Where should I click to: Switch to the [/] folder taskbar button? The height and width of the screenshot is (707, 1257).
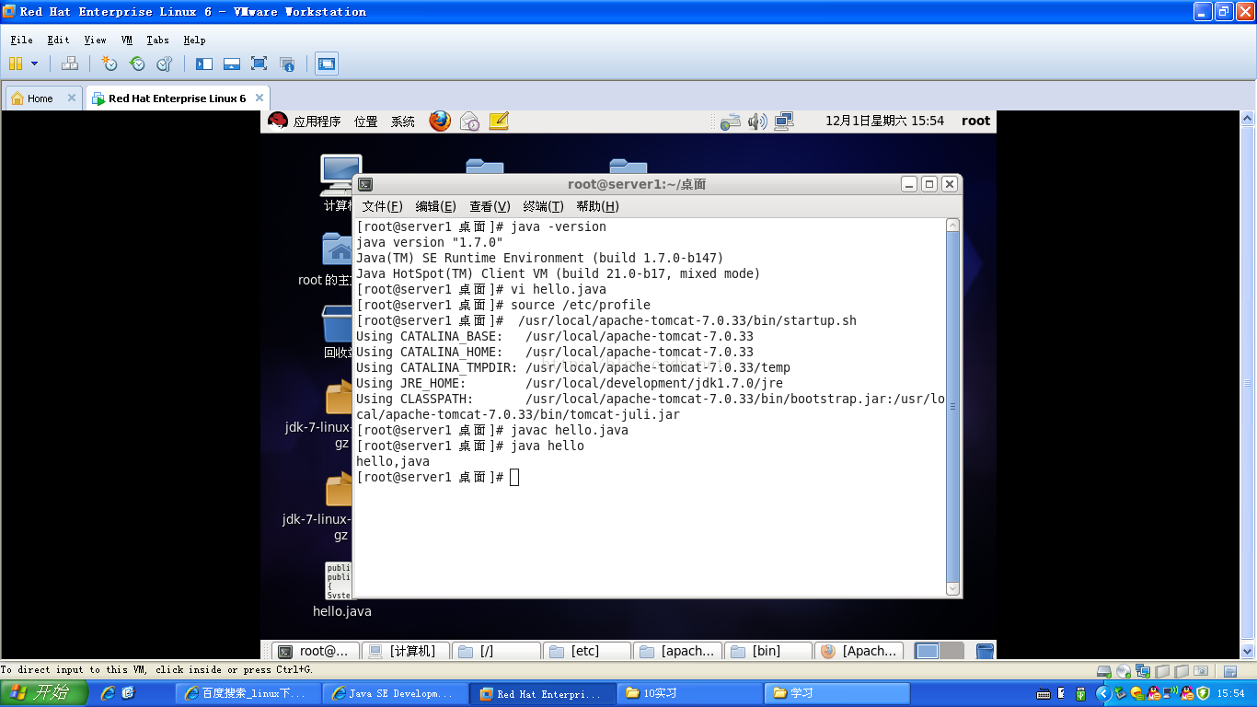coord(496,651)
